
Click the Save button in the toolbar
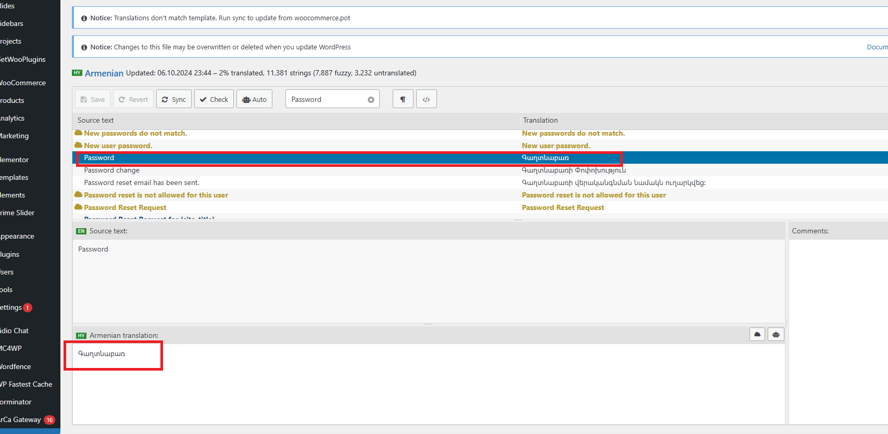tap(93, 99)
